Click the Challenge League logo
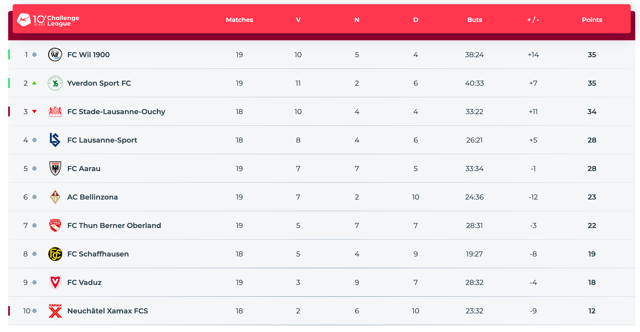Image resolution: width=640 pixels, height=332 pixels. (x=48, y=20)
